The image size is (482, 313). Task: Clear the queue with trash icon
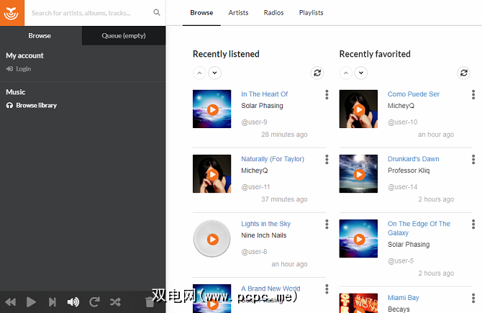tap(150, 302)
